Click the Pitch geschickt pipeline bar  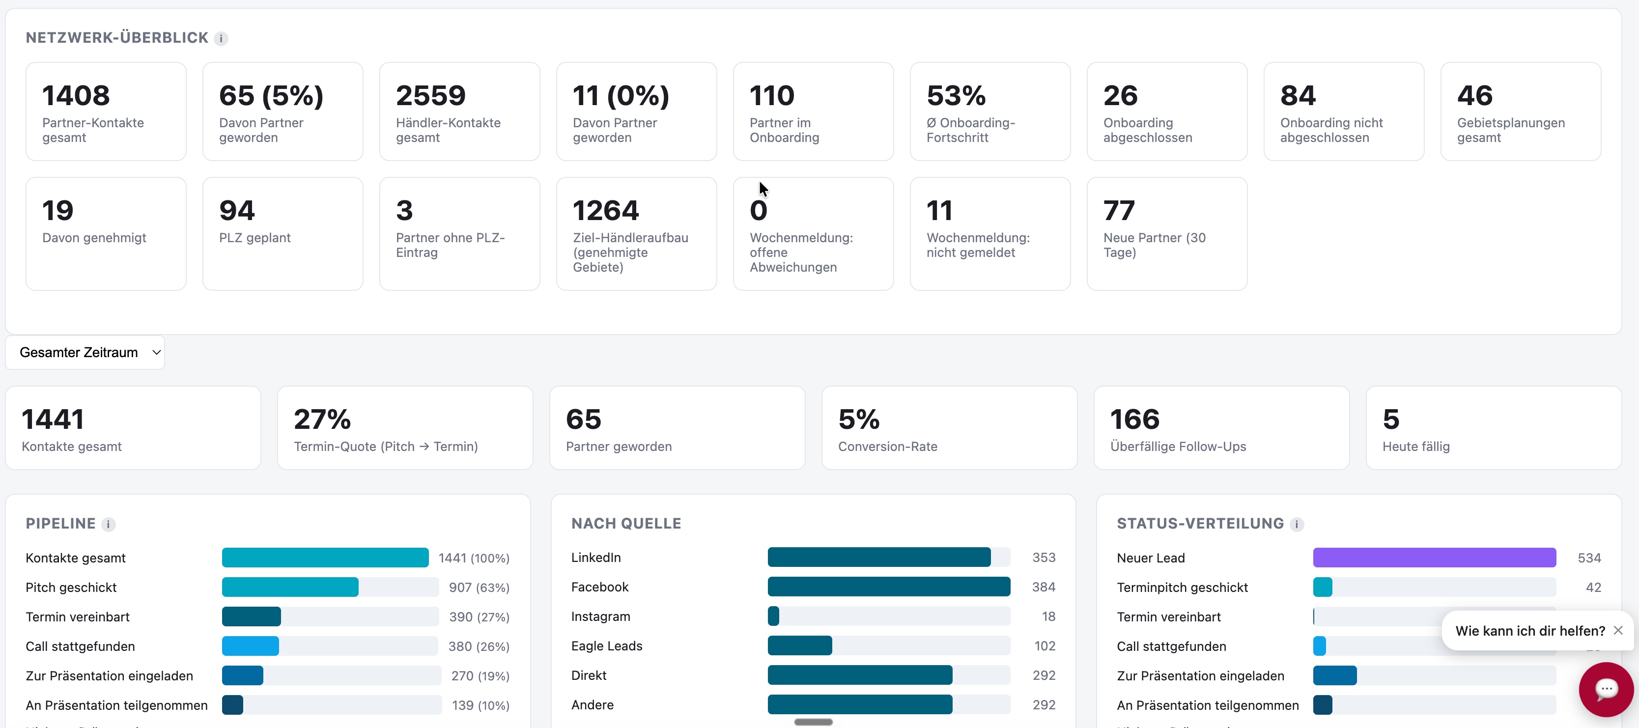[330, 587]
